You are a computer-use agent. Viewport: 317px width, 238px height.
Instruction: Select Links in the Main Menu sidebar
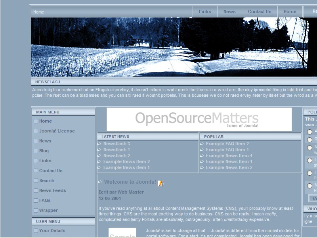pos(45,161)
